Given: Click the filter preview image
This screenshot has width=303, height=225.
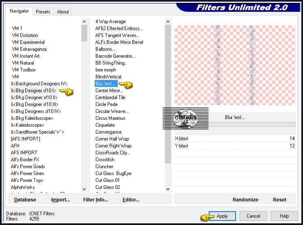Looking at the screenshot, I should coord(235,65).
